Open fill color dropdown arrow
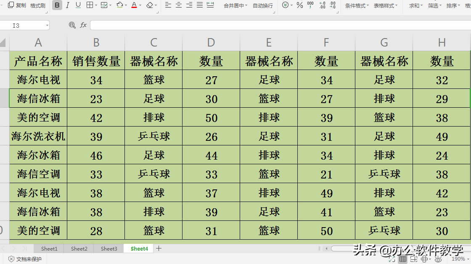The width and height of the screenshot is (471, 264). pos(126,5)
